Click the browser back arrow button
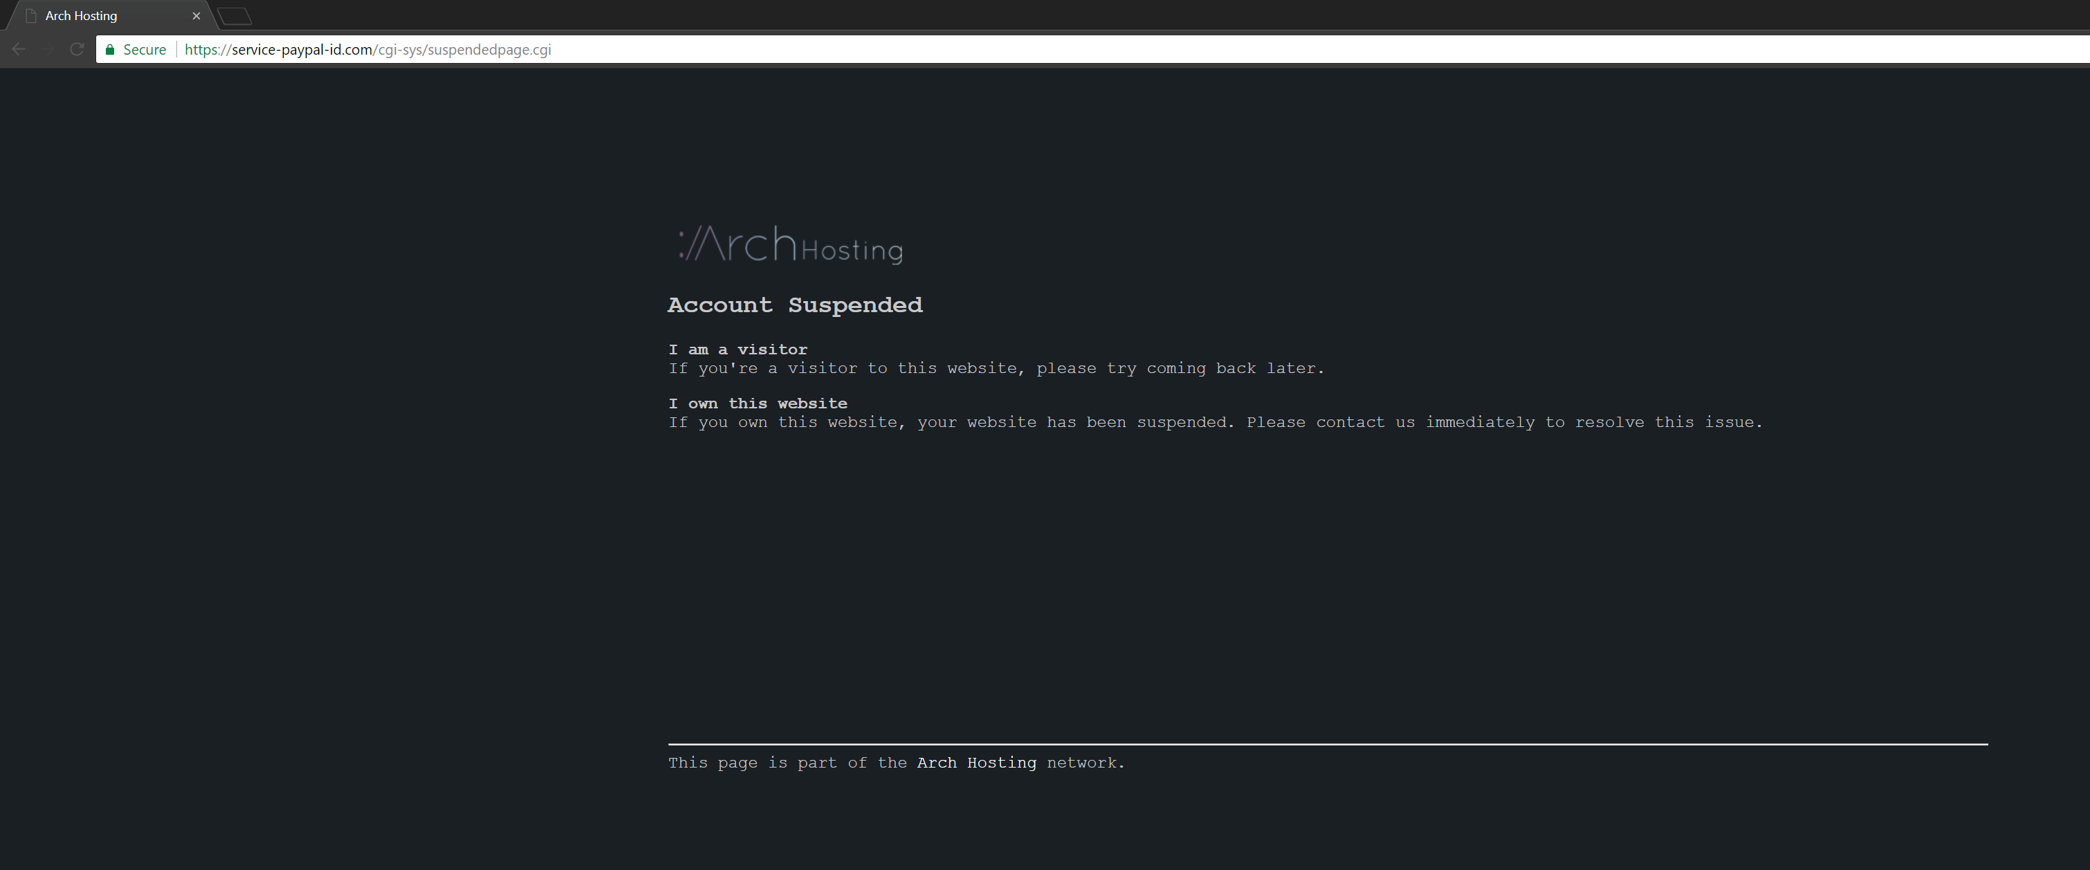The height and width of the screenshot is (870, 2090). (19, 50)
